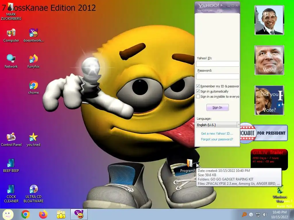Open the COCK CLEANER desktop icon
294x220 pixels.
pyautogui.click(x=11, y=194)
